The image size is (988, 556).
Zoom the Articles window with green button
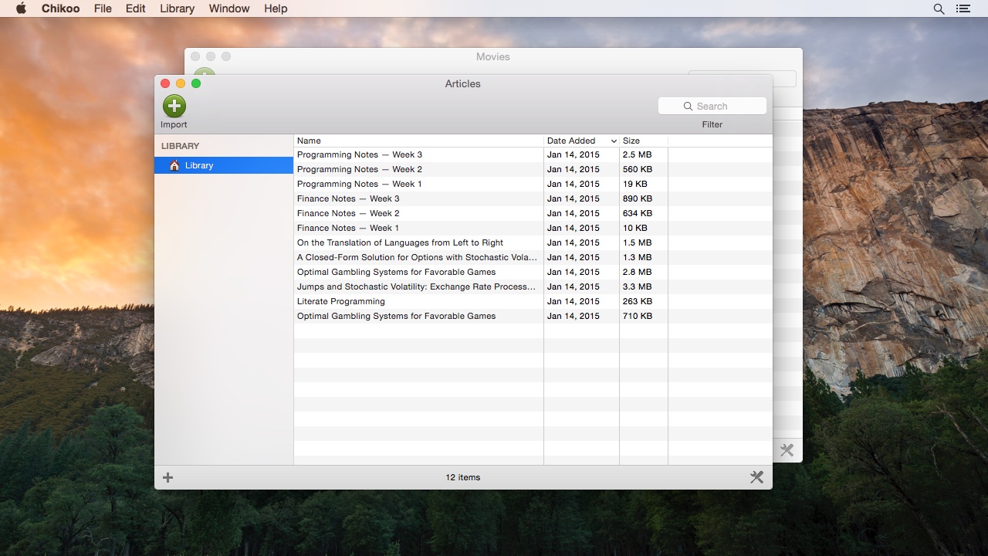coord(196,83)
